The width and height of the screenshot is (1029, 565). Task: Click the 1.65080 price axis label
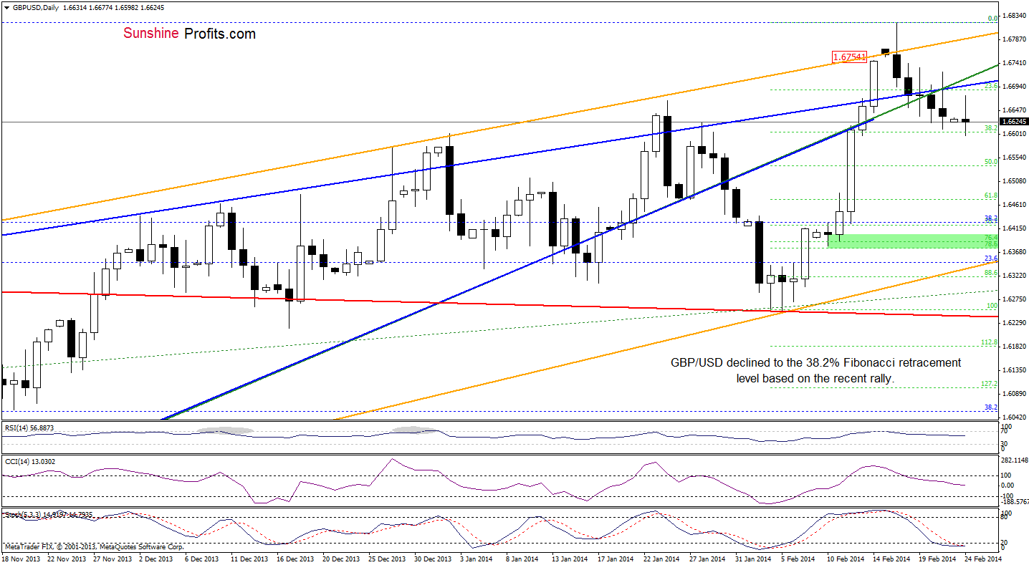[1015, 180]
